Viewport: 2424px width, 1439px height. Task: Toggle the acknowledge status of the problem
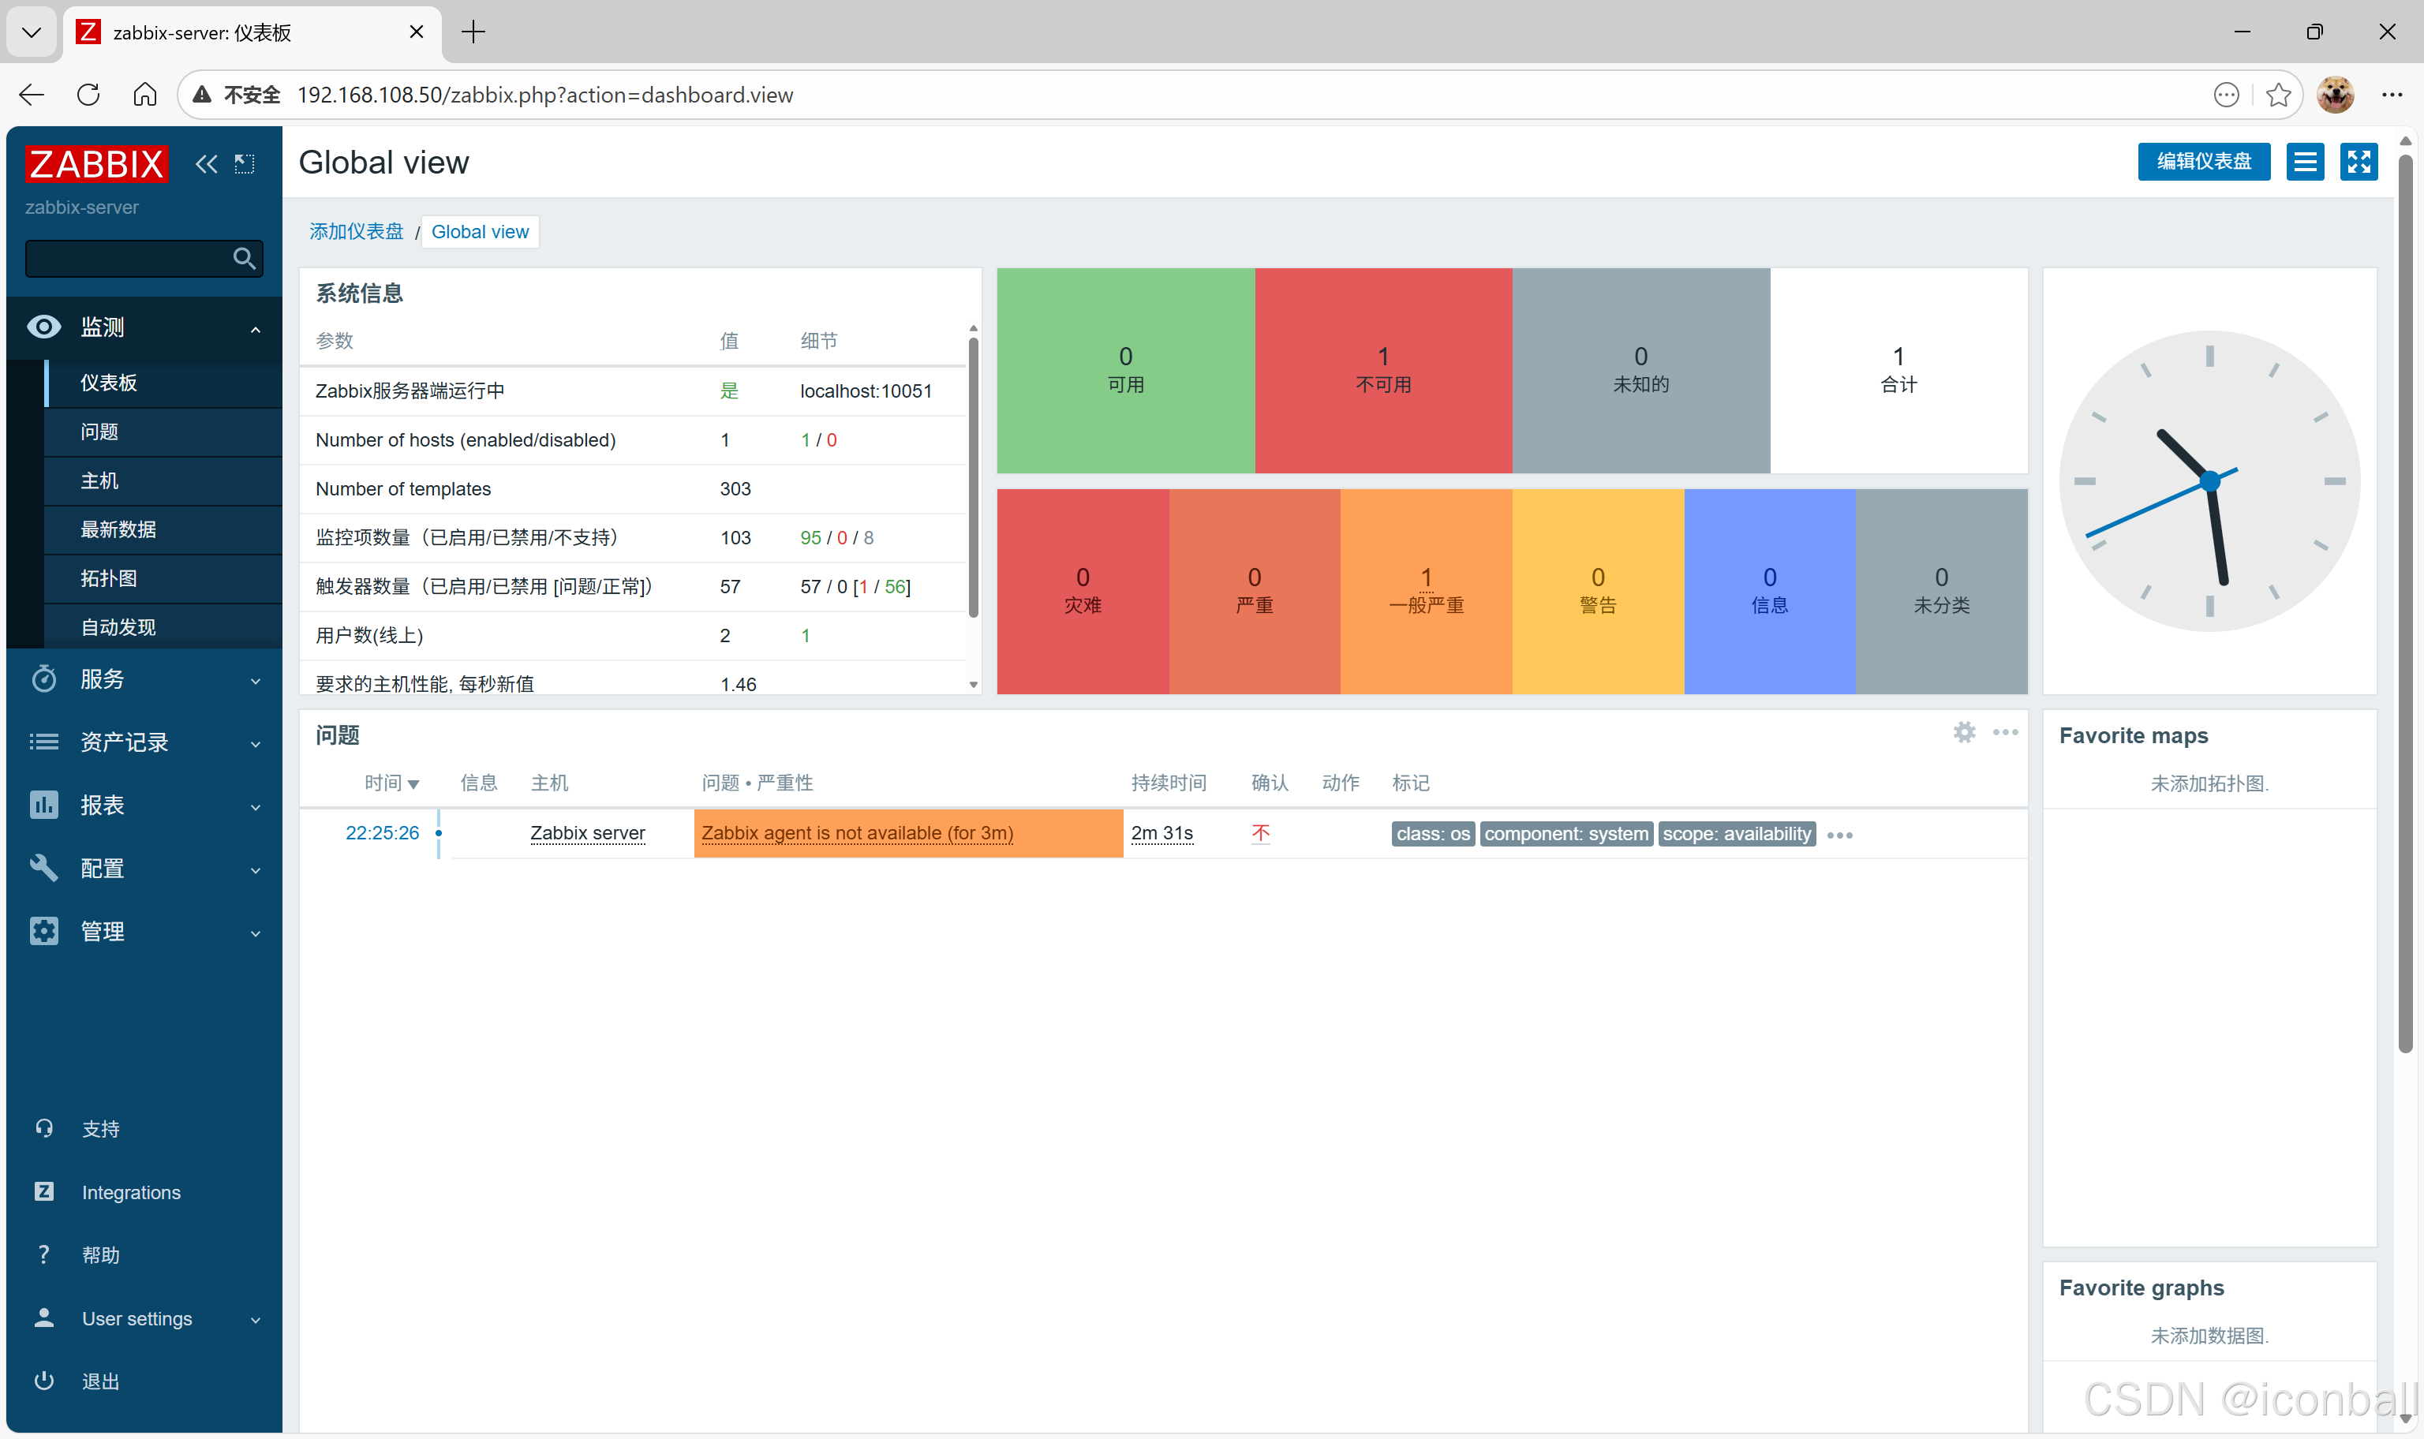(x=1259, y=834)
